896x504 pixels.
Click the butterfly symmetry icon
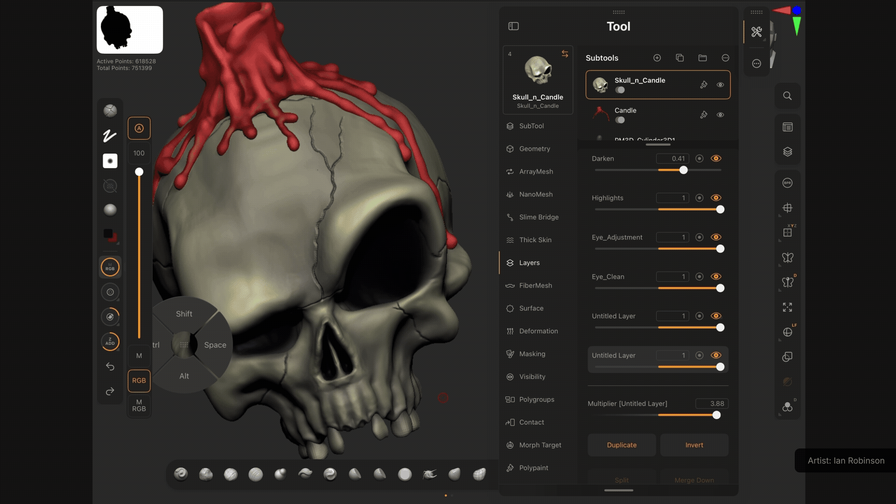coord(787,258)
